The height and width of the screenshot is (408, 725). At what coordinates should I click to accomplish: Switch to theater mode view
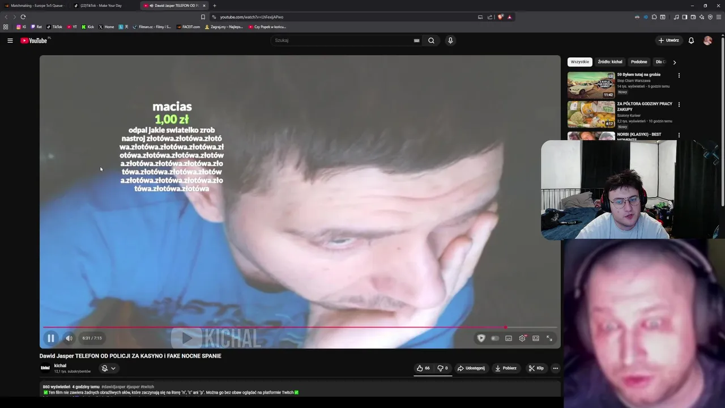tap(536, 338)
